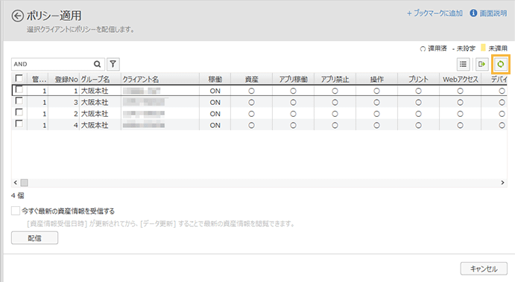The image size is (515, 282).
Task: Add this page to bookmarks
Action: (435, 13)
